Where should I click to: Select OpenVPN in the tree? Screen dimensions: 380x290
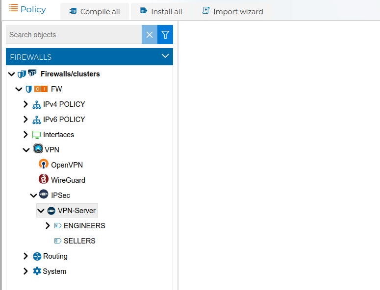[67, 165]
